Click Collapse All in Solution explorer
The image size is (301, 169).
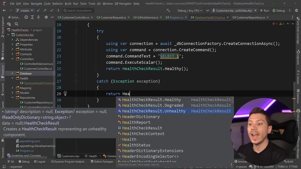(39, 17)
